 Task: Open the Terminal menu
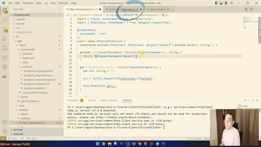pos(63,3)
